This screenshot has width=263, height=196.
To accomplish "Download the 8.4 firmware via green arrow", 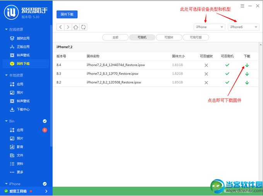I will 247,65.
